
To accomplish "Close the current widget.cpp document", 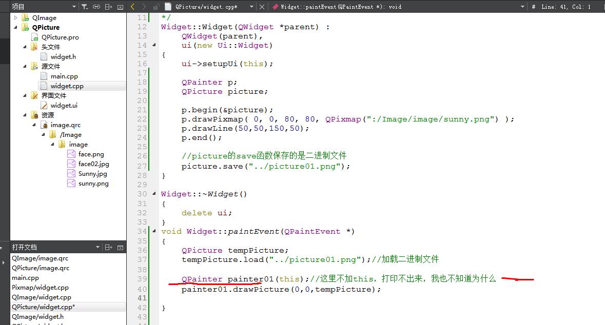I will point(262,7).
